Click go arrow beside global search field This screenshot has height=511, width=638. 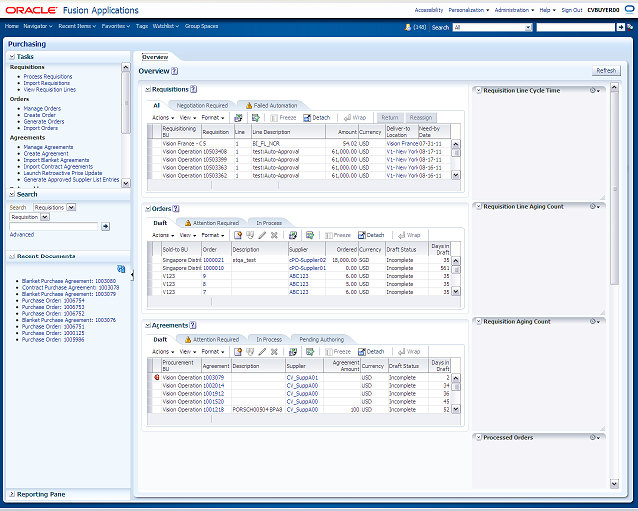(x=620, y=27)
